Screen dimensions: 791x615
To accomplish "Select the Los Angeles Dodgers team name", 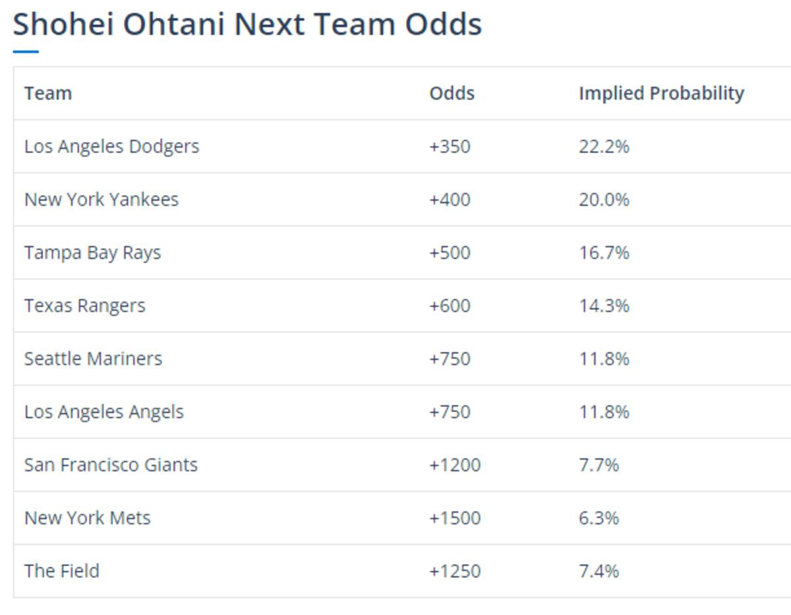I will click(111, 146).
